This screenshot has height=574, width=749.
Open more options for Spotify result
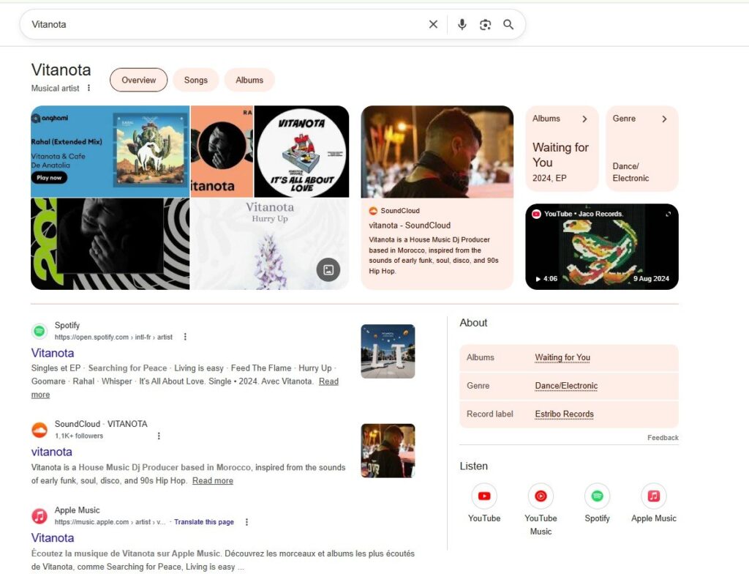pos(185,337)
